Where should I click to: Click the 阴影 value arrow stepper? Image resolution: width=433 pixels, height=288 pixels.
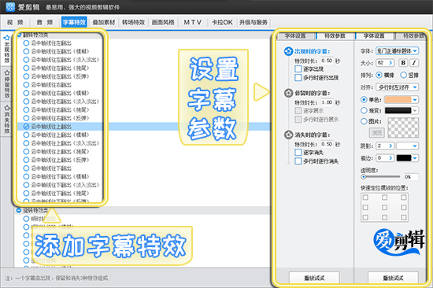coord(390,146)
